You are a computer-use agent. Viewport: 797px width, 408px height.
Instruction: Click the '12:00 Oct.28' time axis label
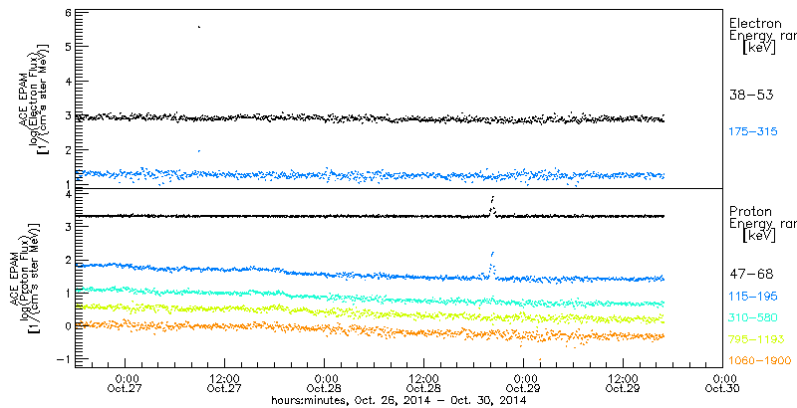coord(424,383)
